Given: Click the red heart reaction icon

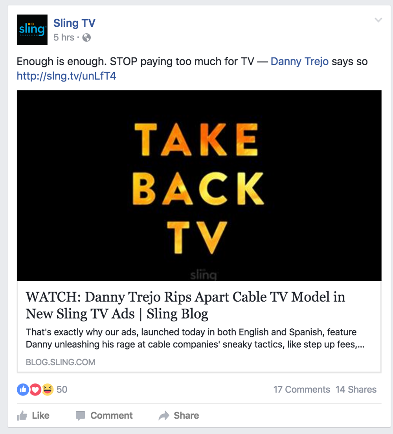Looking at the screenshot, I should (35, 390).
